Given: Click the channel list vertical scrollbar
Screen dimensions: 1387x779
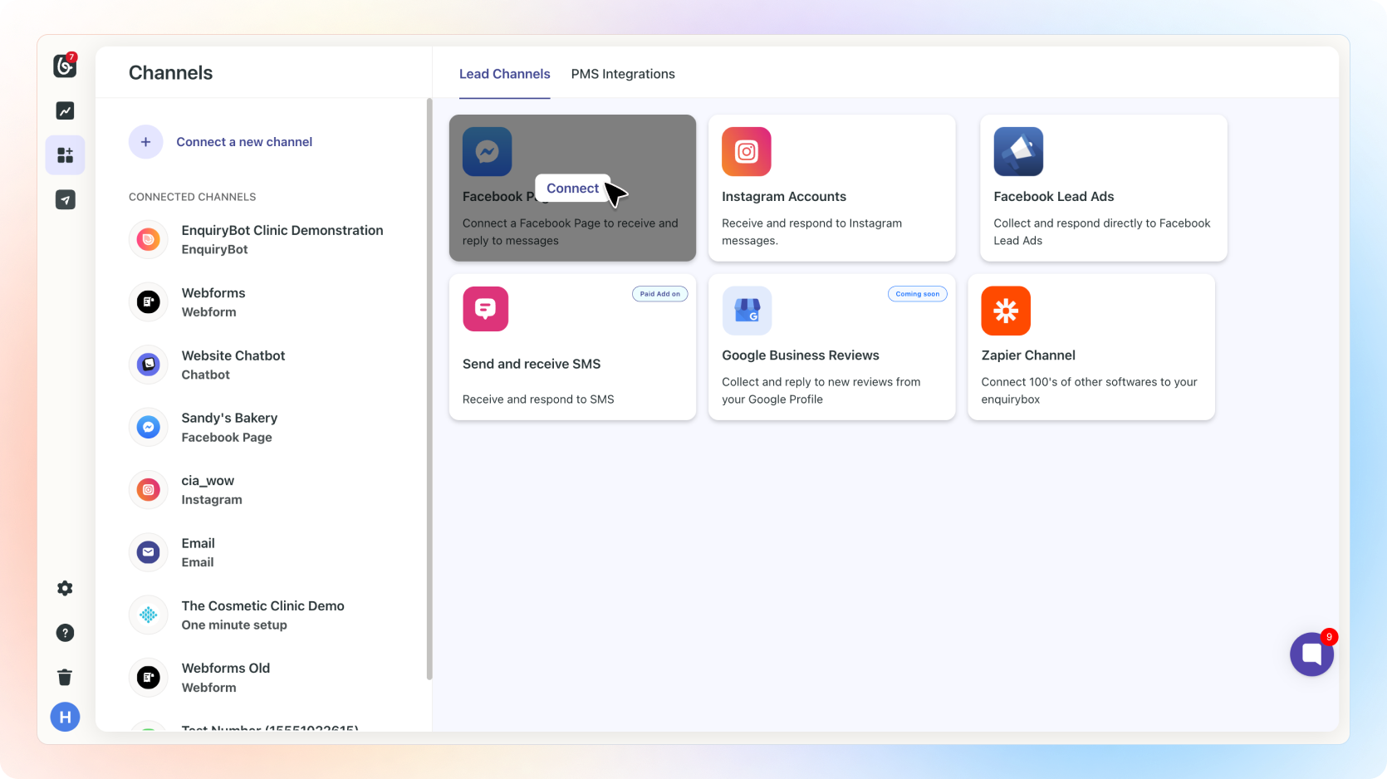Looking at the screenshot, I should 429,389.
